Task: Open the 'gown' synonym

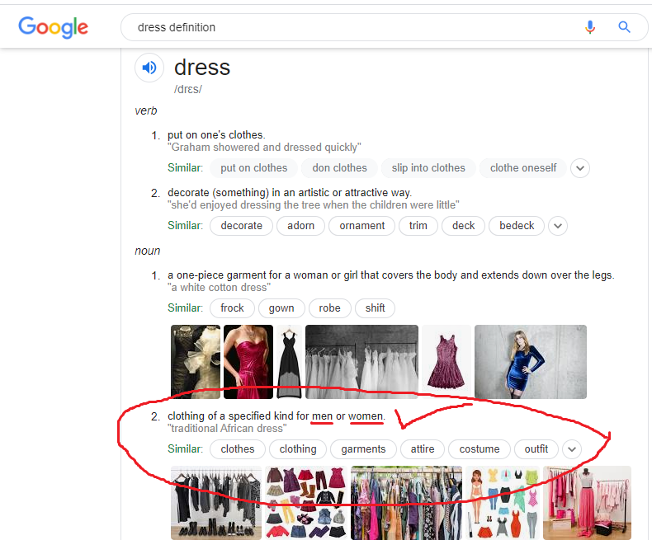Action: coord(281,308)
